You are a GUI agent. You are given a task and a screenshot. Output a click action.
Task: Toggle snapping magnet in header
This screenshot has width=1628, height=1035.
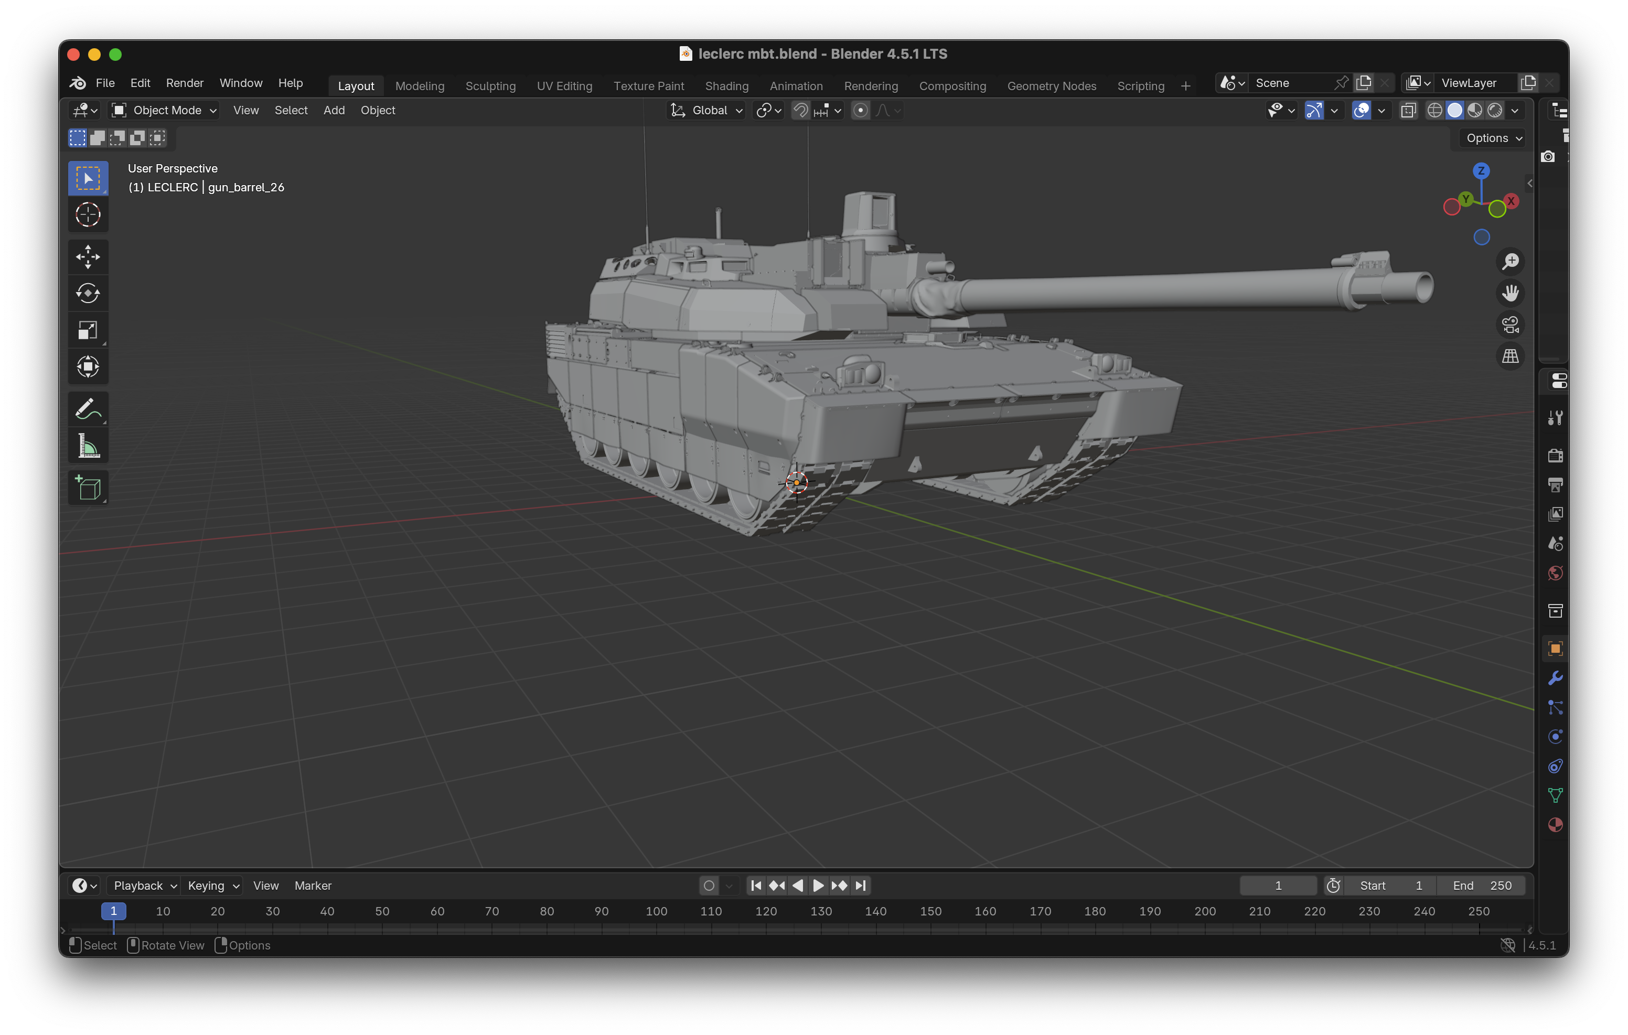coord(800,110)
